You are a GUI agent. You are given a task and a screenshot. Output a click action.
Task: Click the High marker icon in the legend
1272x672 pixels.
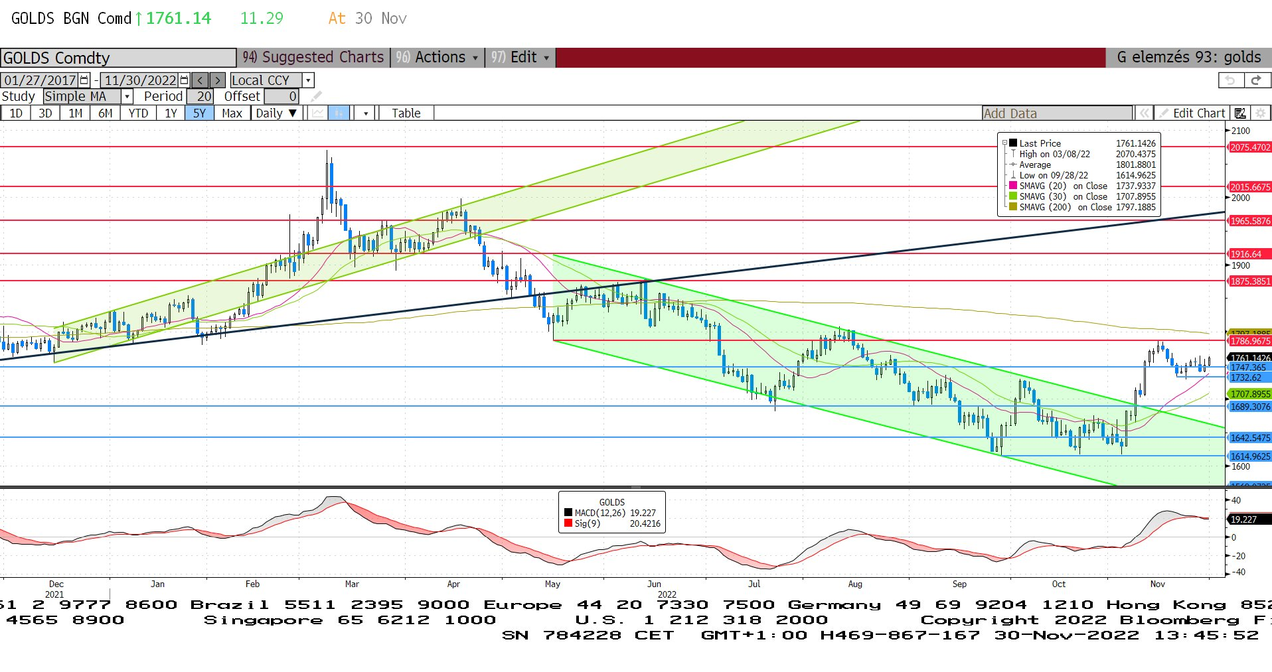pyautogui.click(x=1013, y=154)
